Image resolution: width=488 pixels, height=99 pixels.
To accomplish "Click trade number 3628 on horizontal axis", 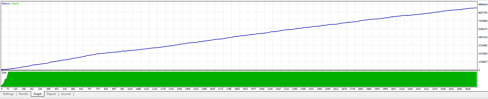I will click(x=468, y=89).
